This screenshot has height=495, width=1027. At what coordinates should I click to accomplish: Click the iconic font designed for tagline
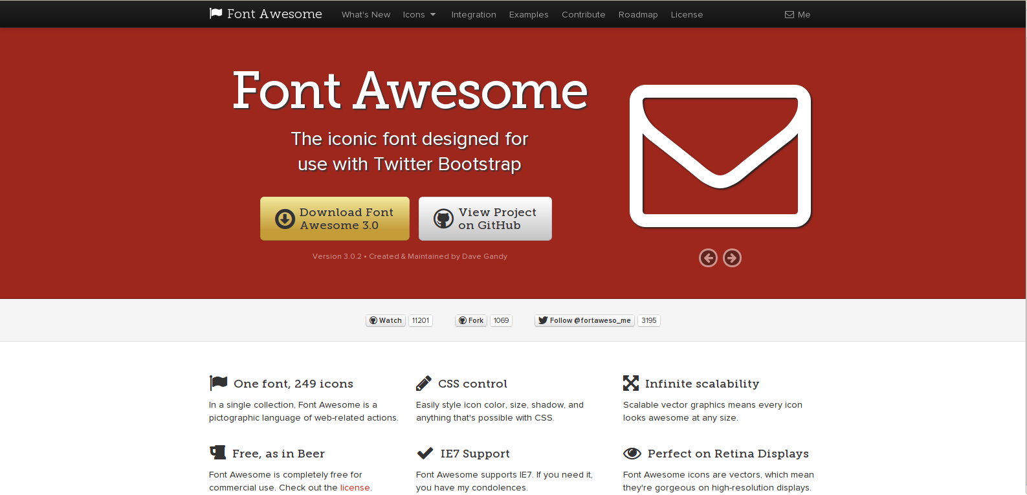pyautogui.click(x=410, y=151)
